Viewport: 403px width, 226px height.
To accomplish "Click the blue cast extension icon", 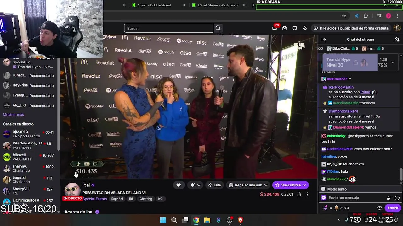I will pos(356,16).
